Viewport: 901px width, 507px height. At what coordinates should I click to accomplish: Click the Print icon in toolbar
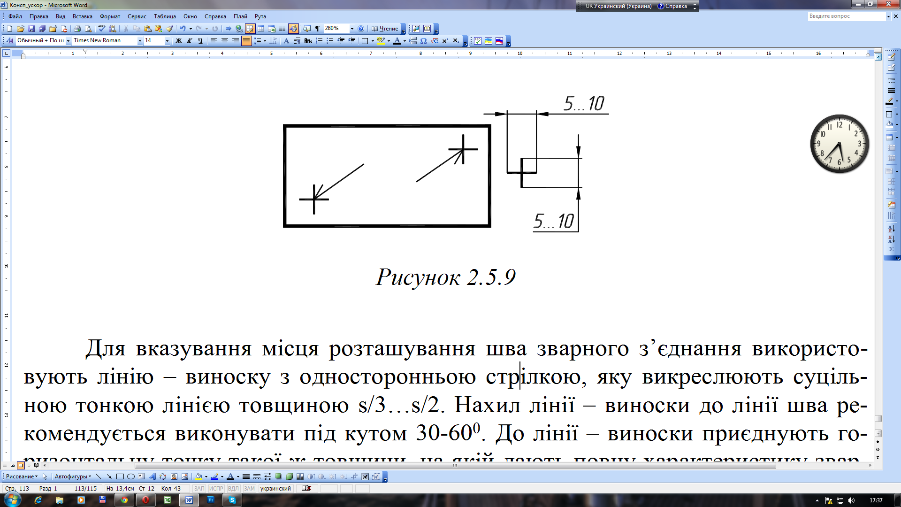pos(77,29)
